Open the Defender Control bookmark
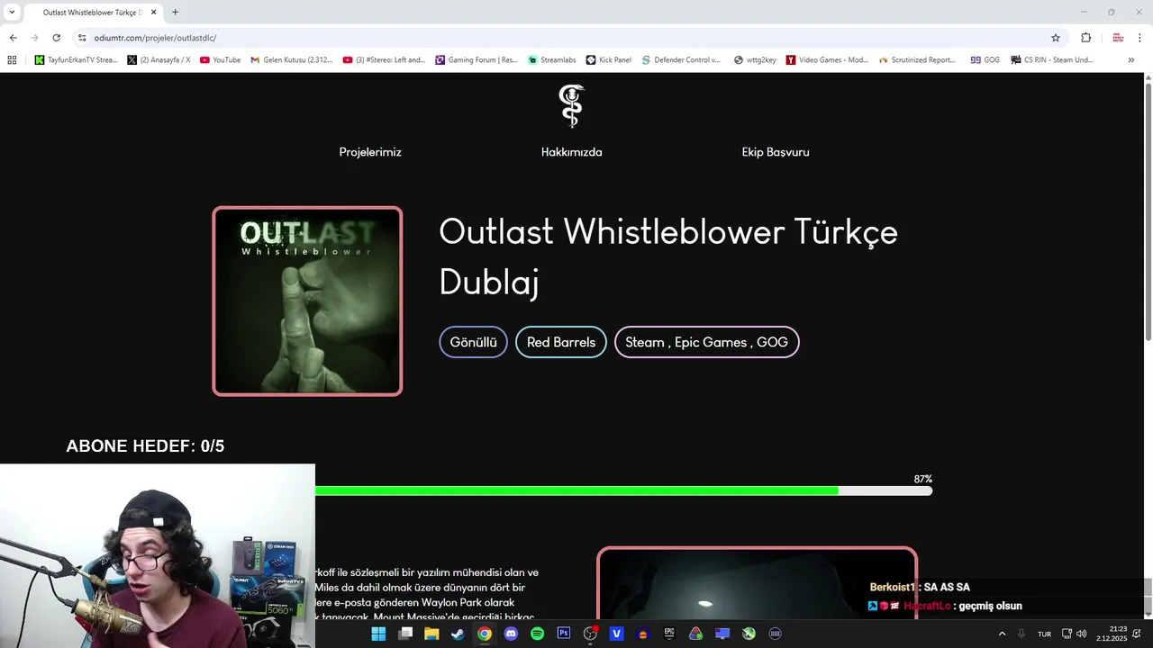This screenshot has width=1153, height=648. 681,60
